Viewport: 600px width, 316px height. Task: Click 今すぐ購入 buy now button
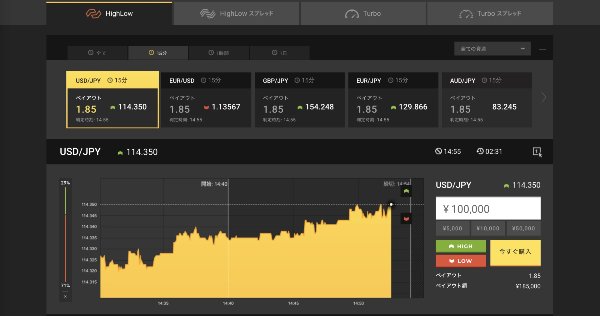click(x=515, y=252)
